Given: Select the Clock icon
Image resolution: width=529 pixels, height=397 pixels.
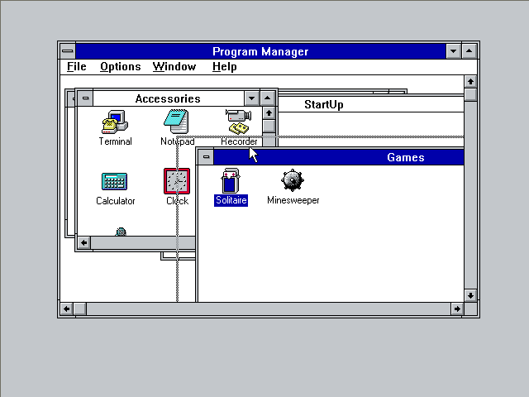Looking at the screenshot, I should 177,181.
